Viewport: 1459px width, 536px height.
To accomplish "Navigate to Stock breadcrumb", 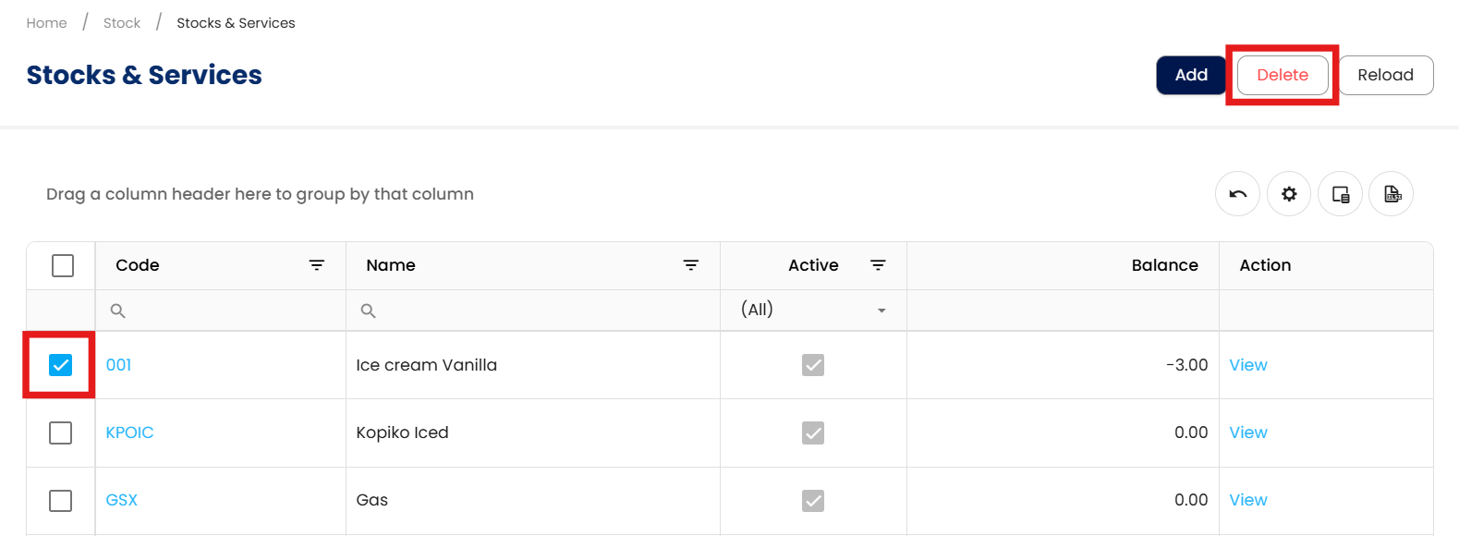I will (122, 23).
